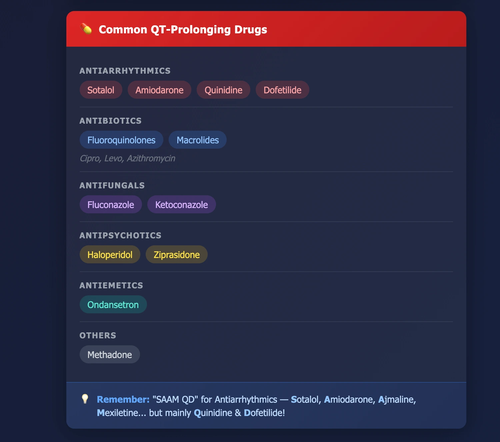This screenshot has width=500, height=442.
Task: Click the Ziprasidone tag
Action: 176,255
